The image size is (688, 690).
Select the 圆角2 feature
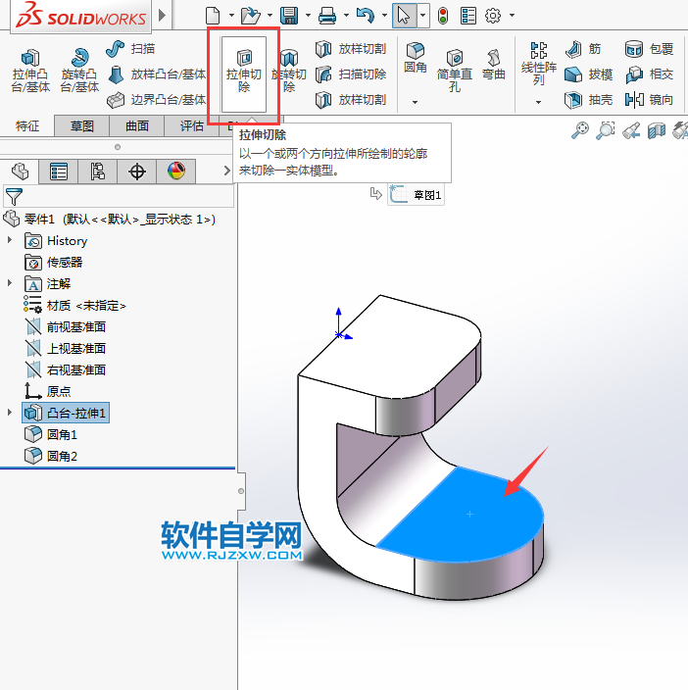[x=51, y=456]
